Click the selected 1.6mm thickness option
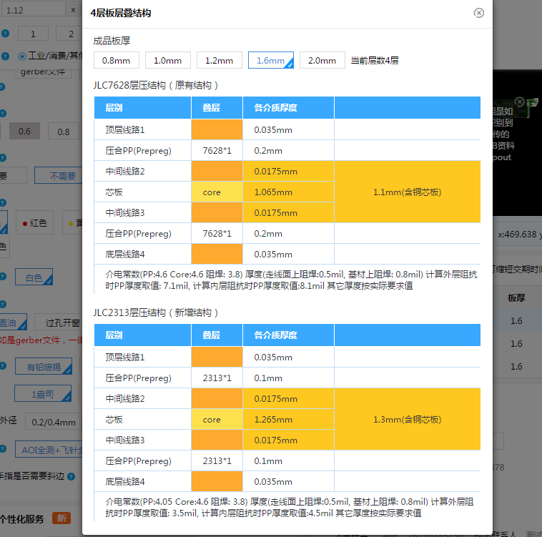 point(270,61)
